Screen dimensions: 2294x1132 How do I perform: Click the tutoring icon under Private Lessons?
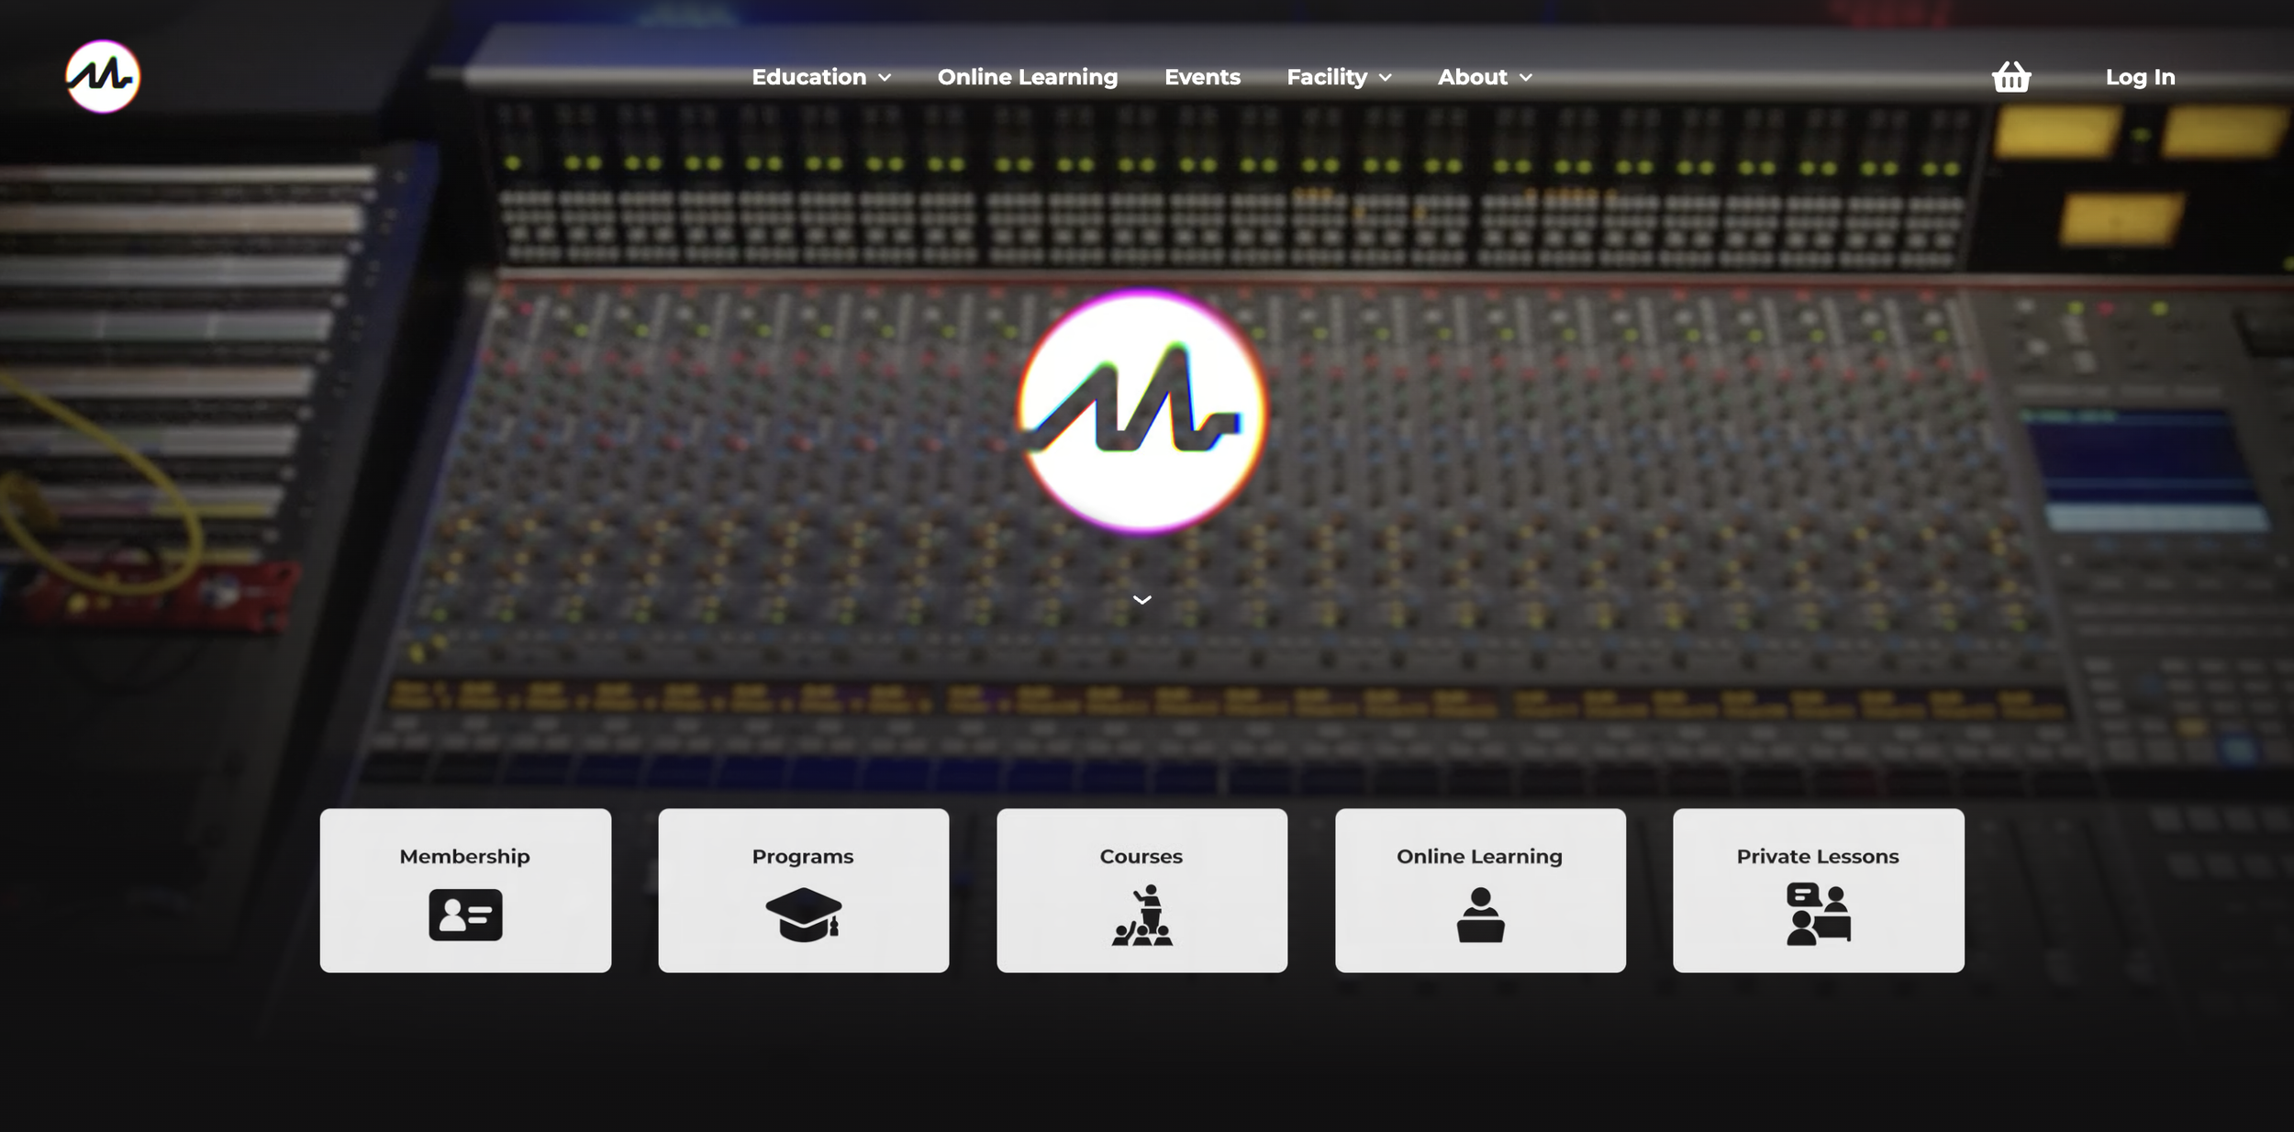[x=1818, y=914]
